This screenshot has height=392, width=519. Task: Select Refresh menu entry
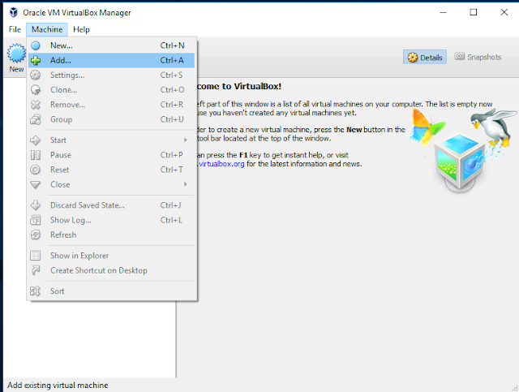[111, 235]
